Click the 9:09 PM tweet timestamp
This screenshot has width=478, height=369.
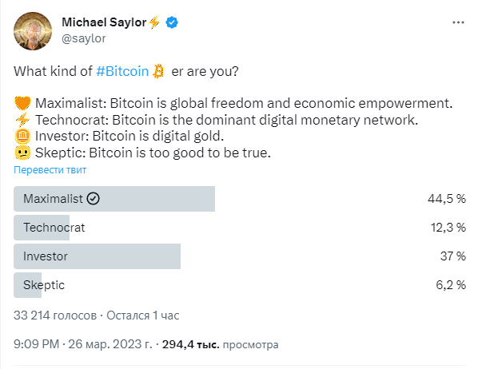tap(82, 344)
